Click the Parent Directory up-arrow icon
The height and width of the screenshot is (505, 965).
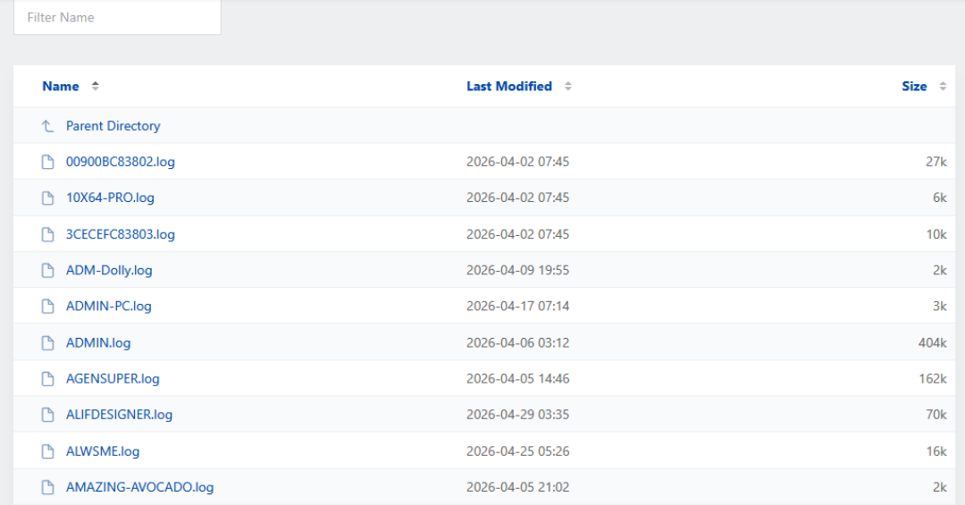[47, 126]
